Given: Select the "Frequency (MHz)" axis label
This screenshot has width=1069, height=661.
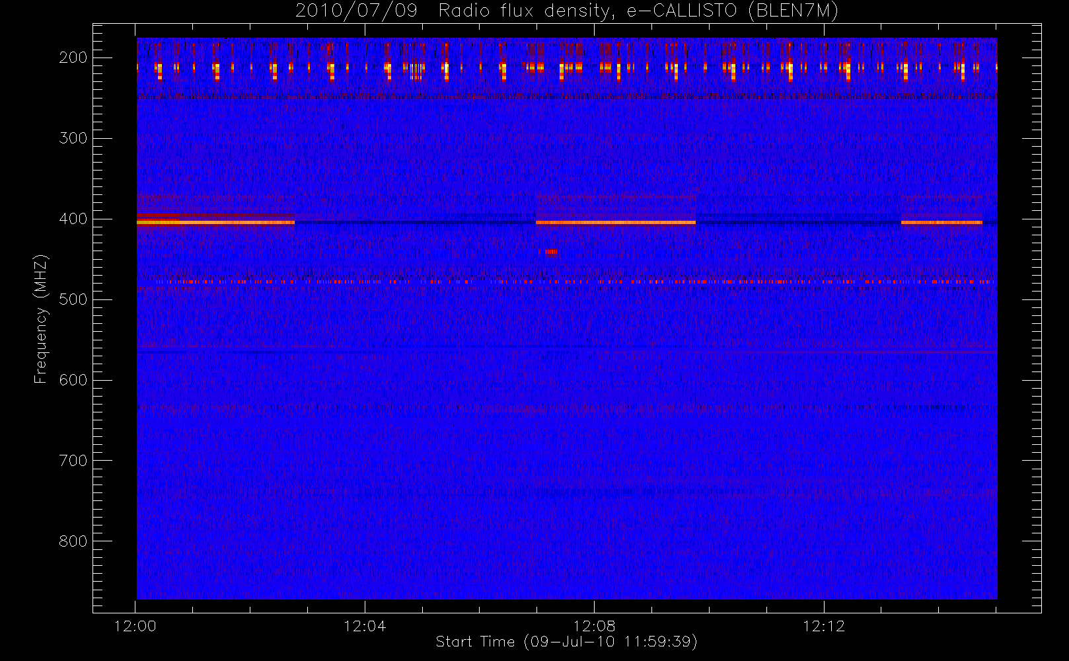Looking at the screenshot, I should [41, 319].
